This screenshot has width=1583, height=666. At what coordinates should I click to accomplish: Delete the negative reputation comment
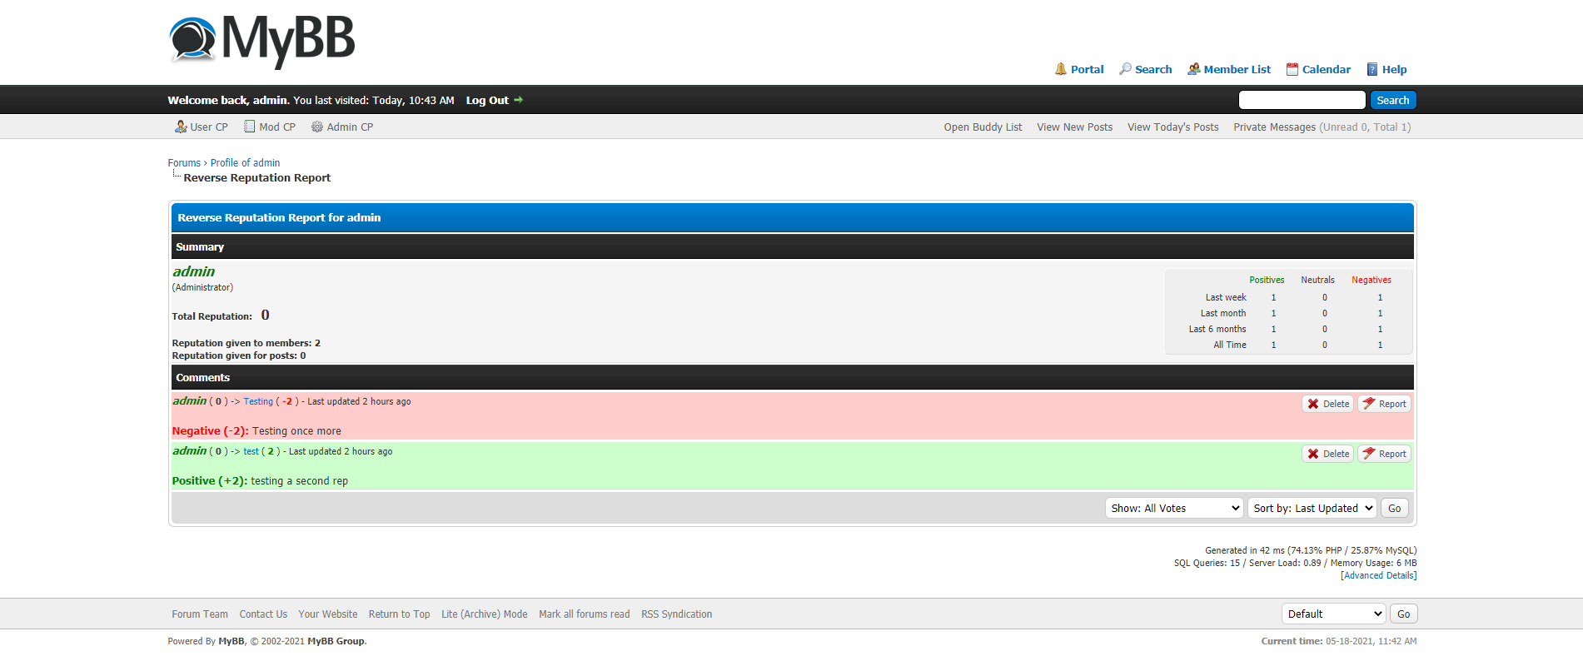1327,404
